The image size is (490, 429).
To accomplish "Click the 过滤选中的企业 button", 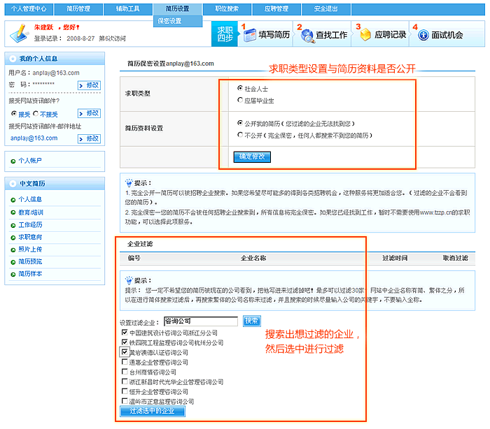I will [153, 412].
